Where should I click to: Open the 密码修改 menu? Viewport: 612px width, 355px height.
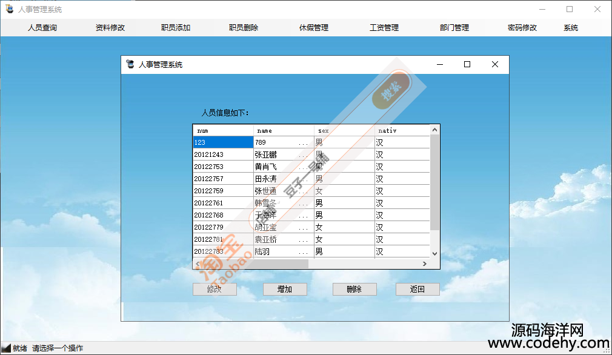click(522, 28)
